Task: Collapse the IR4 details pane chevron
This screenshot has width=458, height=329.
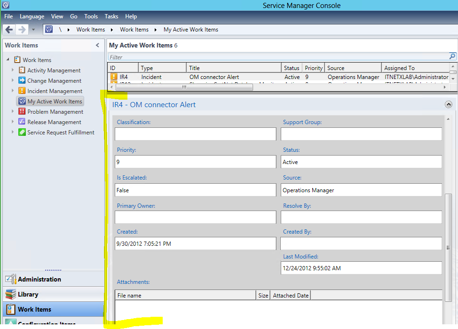Action: coord(448,105)
